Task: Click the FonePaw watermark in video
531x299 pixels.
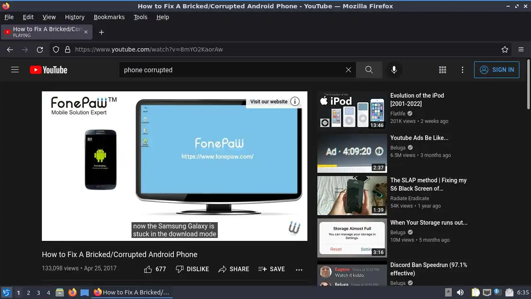Action: click(x=295, y=228)
